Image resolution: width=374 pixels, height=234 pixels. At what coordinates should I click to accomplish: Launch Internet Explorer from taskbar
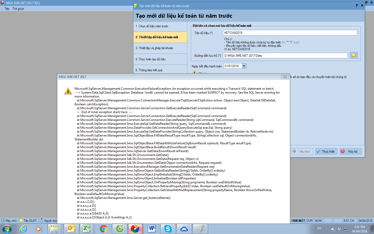(x=23, y=229)
